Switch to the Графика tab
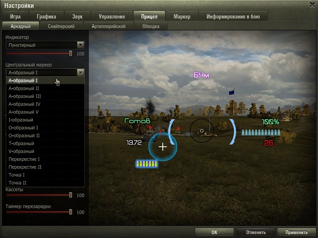318x238 pixels. pos(46,17)
